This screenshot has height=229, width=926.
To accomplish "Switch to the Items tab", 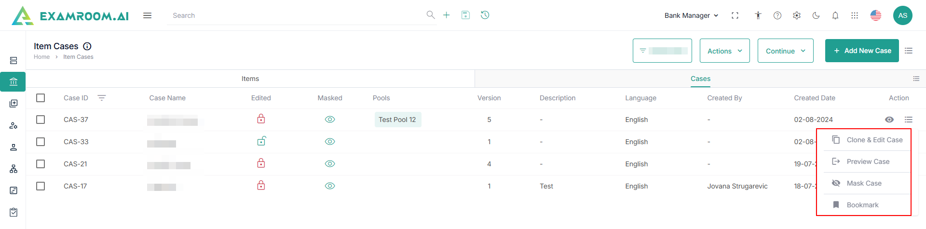I will tap(250, 79).
